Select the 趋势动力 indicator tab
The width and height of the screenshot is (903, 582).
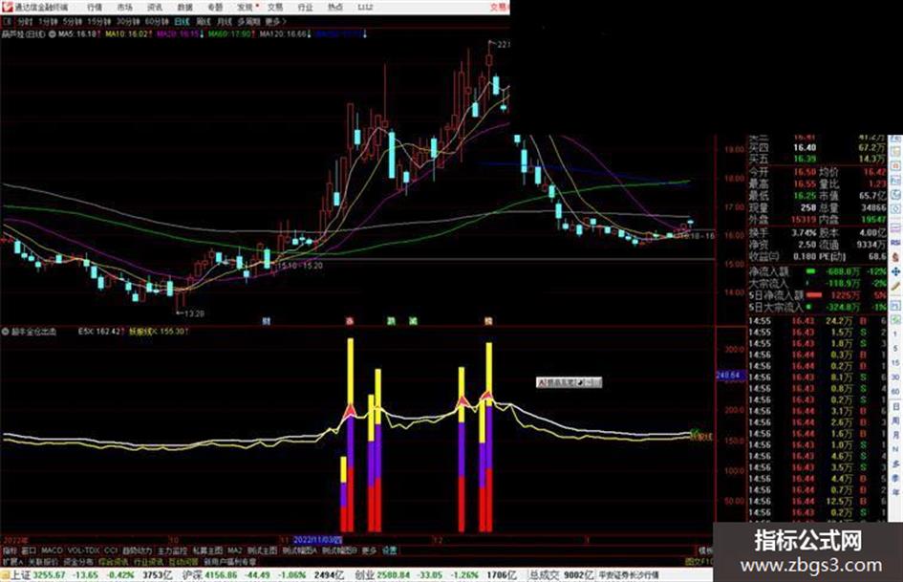(x=137, y=550)
